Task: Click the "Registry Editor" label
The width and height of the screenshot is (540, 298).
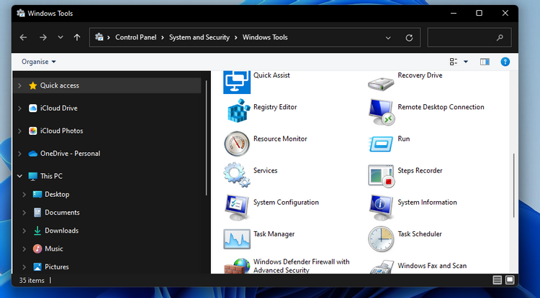Action: click(x=275, y=107)
